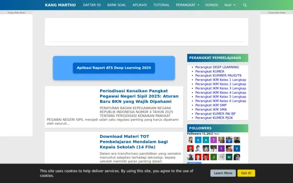293x183 pixels.
Task: Open the violet 'Z' follower avatar
Action: [221, 148]
